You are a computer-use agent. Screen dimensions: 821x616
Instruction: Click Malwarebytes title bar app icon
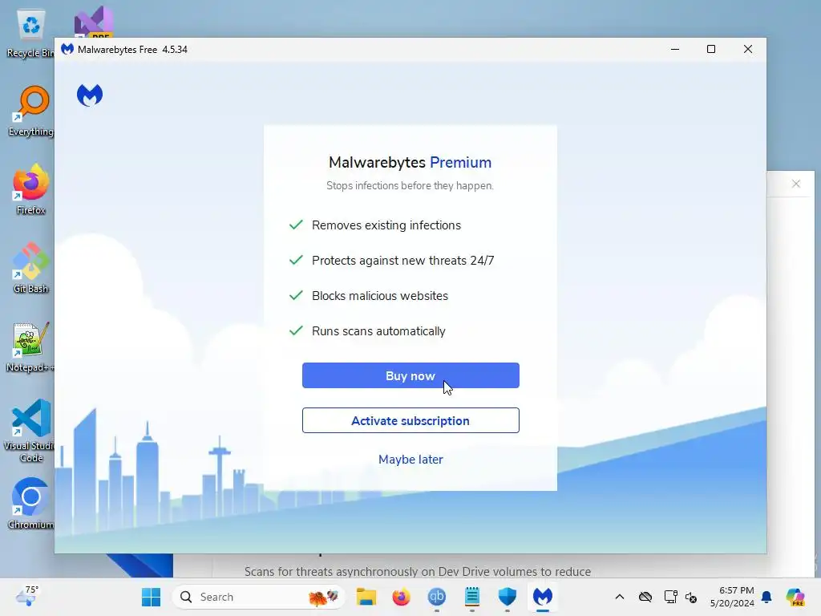[x=67, y=49]
